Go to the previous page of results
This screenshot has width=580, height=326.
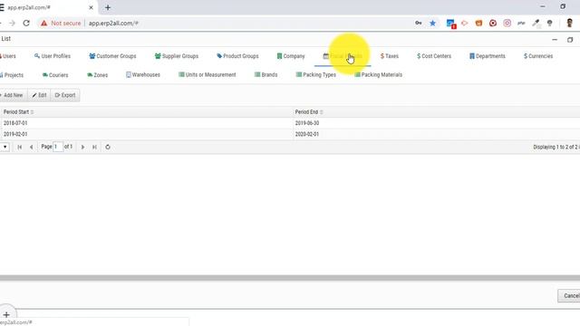(x=32, y=147)
